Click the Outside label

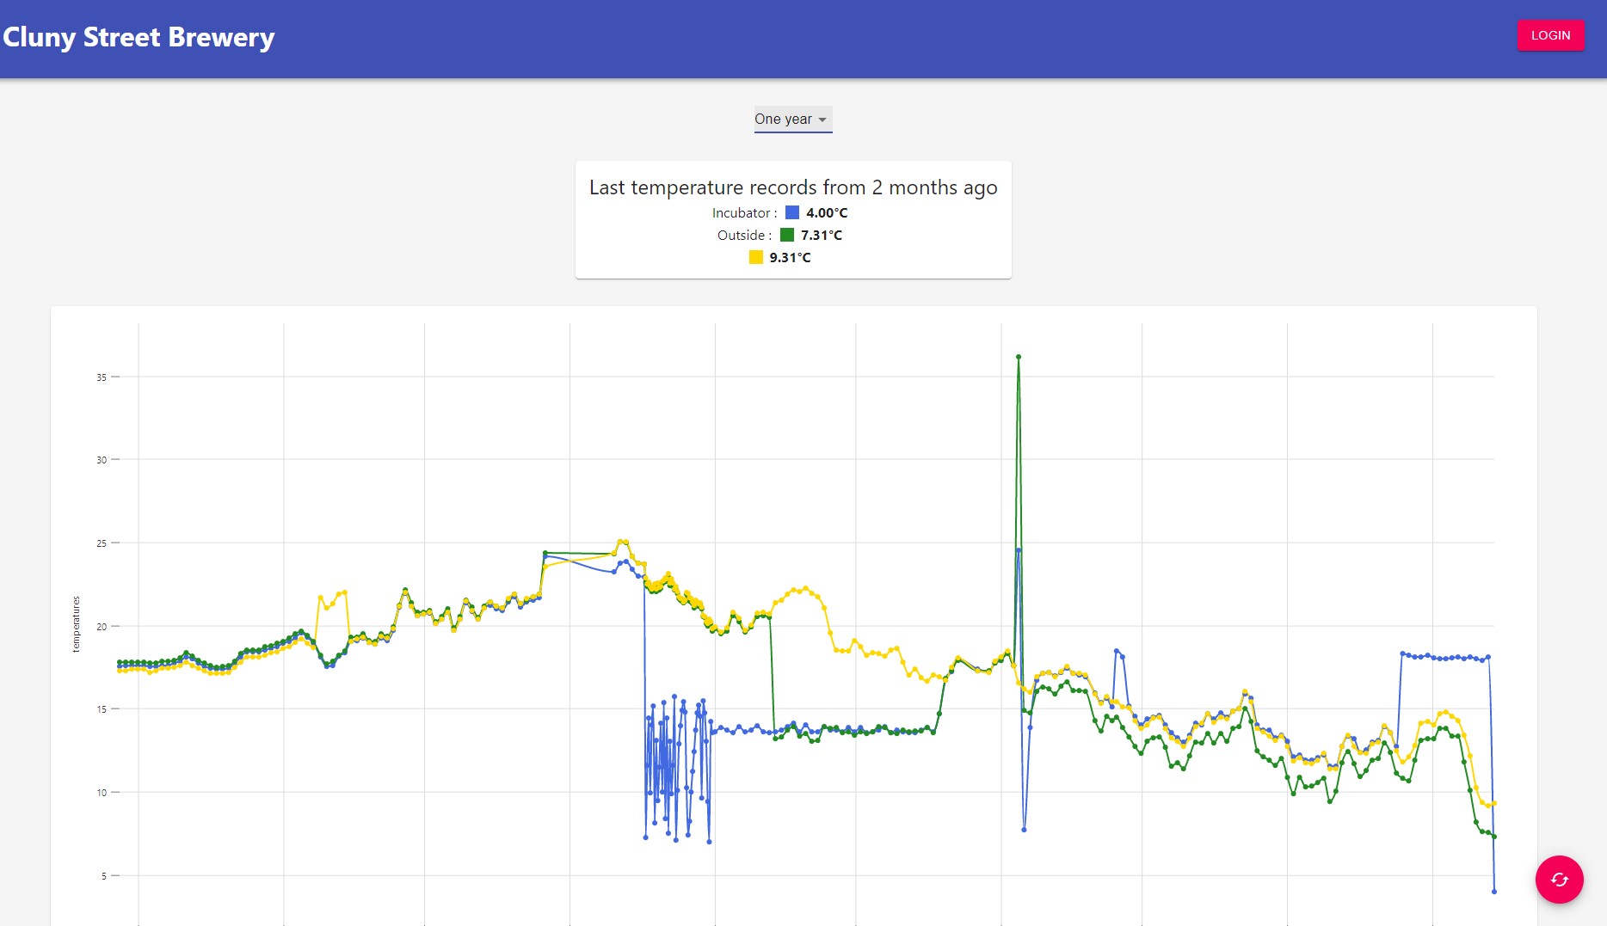[x=744, y=236]
